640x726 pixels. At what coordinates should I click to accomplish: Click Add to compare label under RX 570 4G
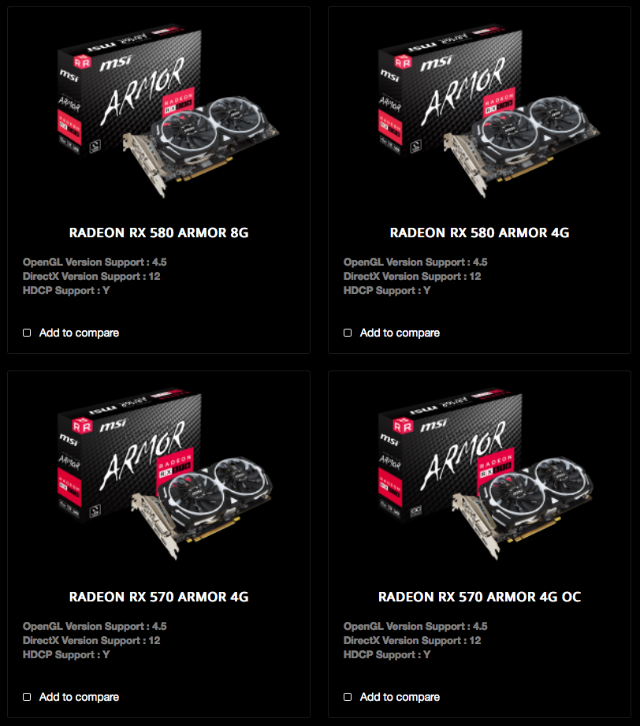click(79, 697)
